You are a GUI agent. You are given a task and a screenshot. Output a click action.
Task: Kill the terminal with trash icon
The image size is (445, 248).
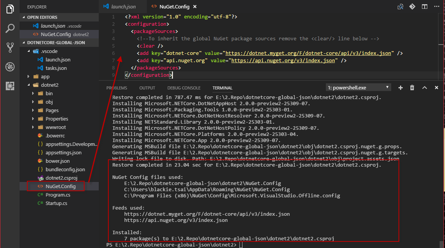412,88
